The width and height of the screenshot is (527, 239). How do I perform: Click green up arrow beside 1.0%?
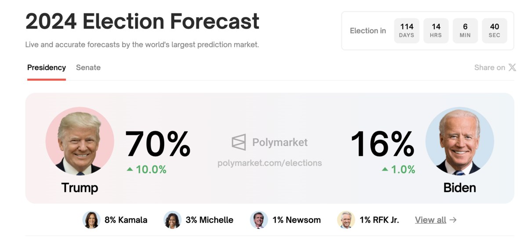click(385, 169)
